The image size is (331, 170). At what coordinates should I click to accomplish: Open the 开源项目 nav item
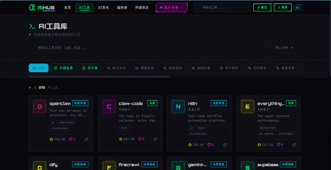pyautogui.click(x=142, y=7)
